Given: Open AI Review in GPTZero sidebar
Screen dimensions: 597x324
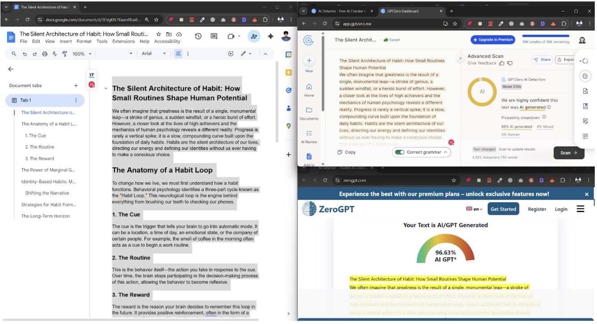Looking at the screenshot, I should [309, 136].
